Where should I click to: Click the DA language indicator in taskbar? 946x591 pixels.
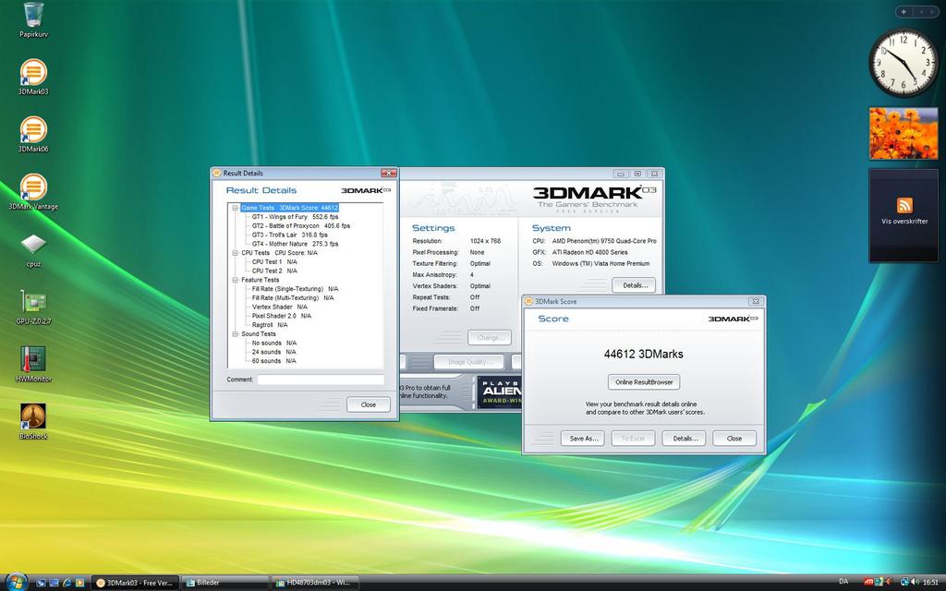click(x=843, y=582)
